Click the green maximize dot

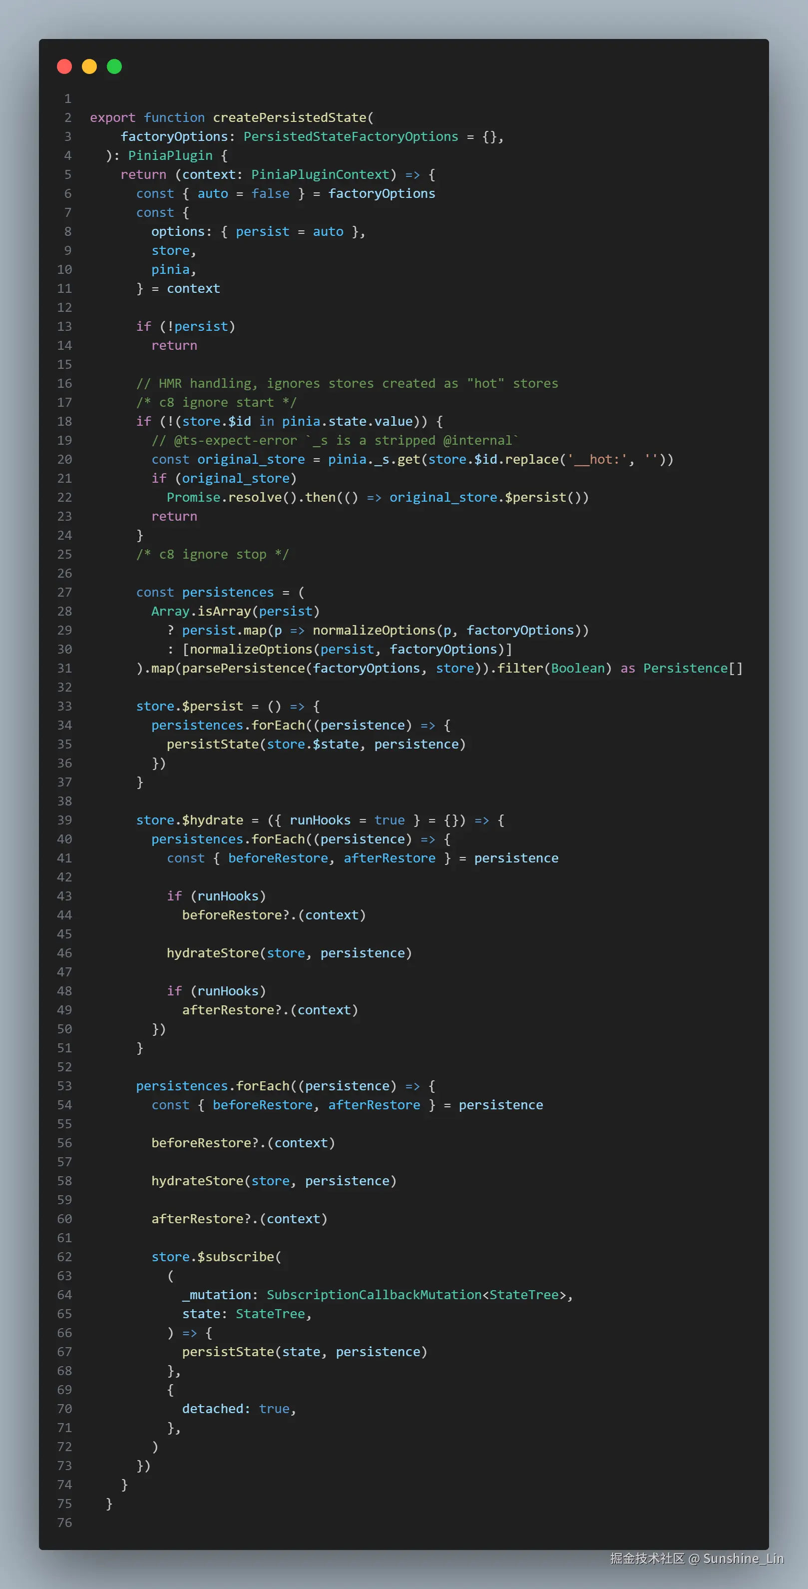point(115,66)
